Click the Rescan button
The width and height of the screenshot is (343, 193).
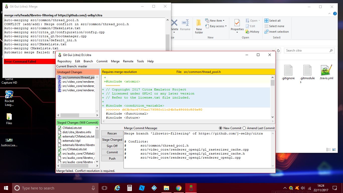112,133
